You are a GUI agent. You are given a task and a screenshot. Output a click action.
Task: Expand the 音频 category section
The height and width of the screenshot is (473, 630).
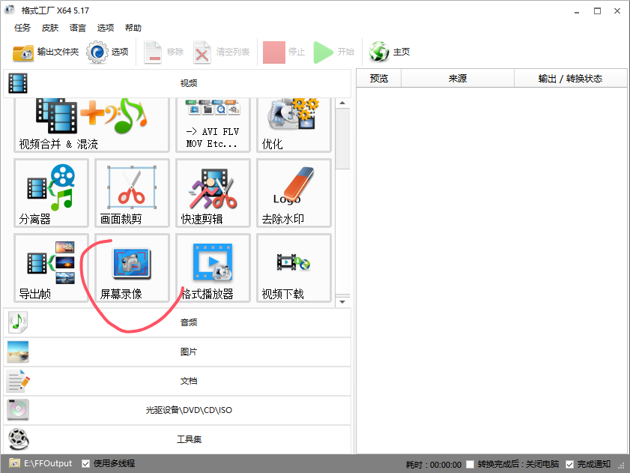click(178, 322)
